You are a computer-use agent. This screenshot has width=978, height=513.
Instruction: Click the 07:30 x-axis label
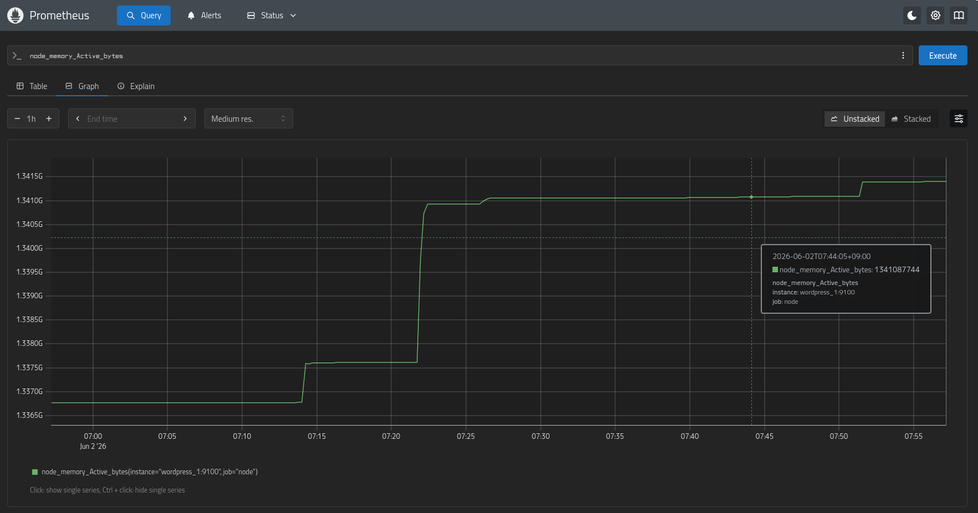(x=541, y=436)
